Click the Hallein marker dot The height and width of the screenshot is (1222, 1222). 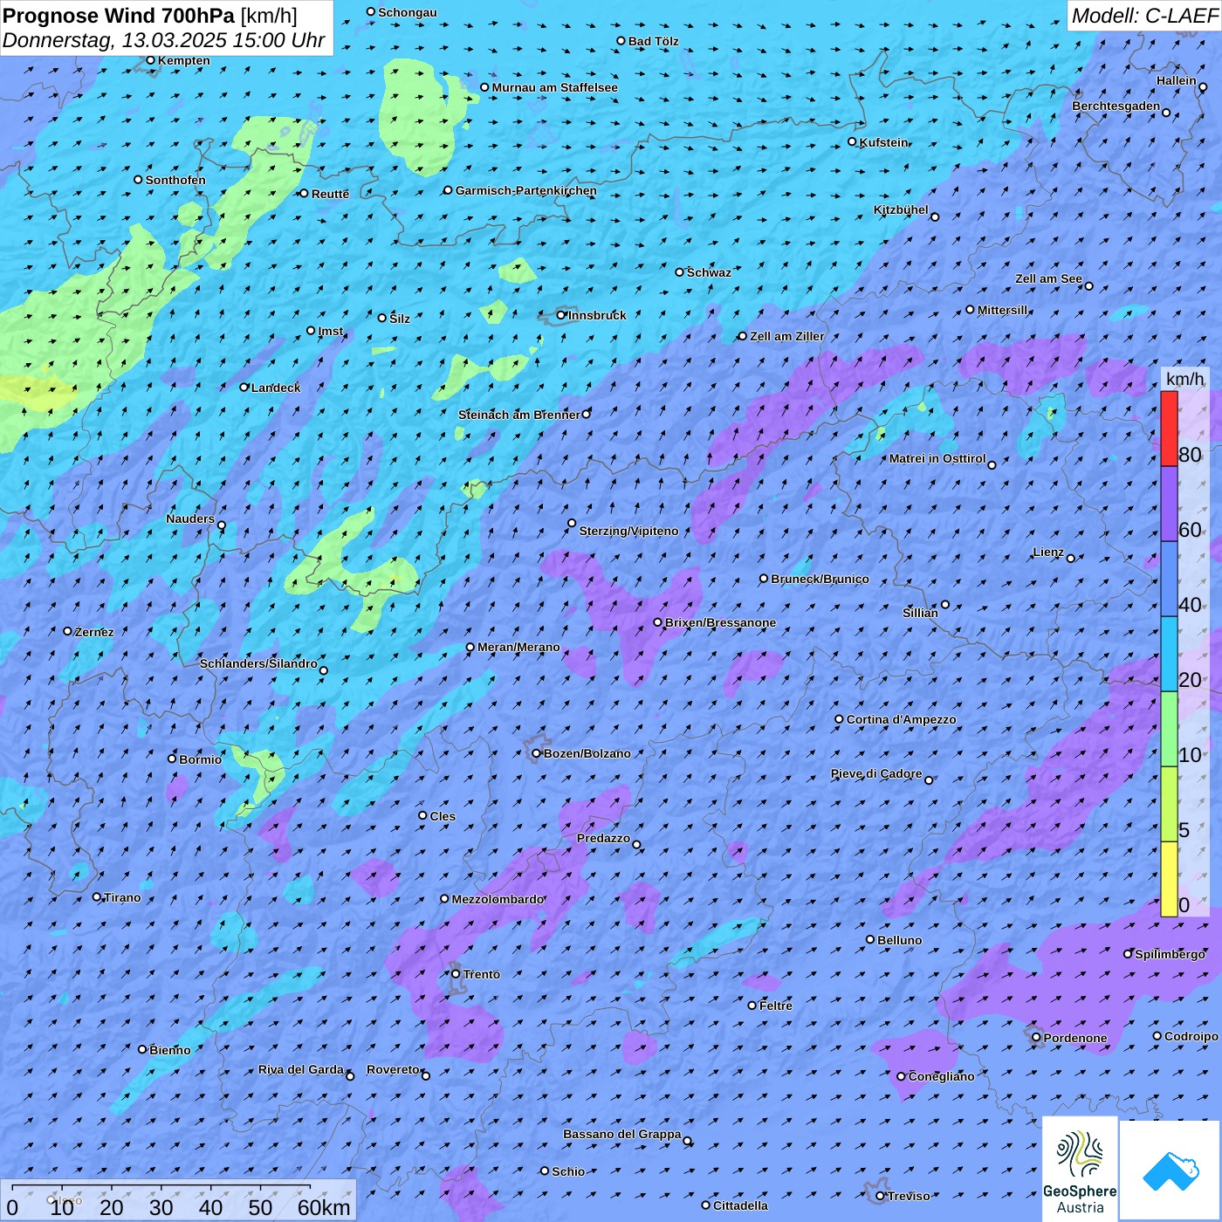pos(1203,86)
